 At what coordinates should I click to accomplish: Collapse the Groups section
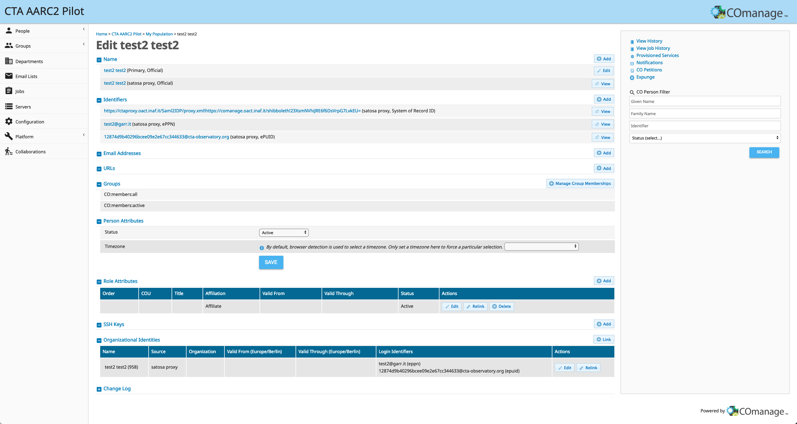99,184
